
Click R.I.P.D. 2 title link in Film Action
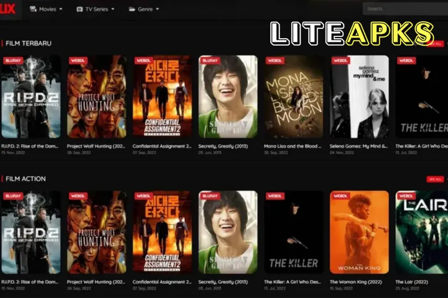30,282
